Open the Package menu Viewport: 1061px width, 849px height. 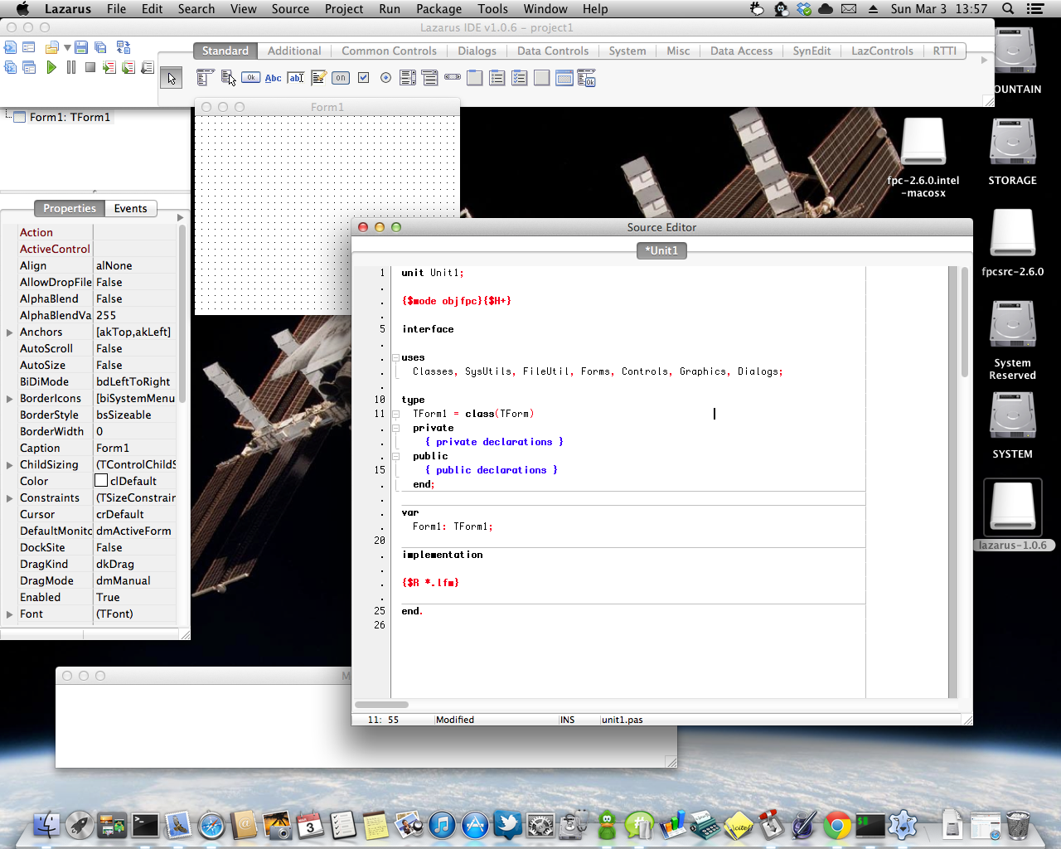(438, 8)
